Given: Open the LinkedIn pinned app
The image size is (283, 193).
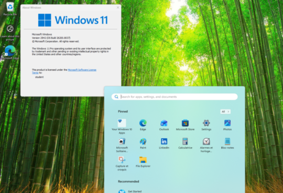Looking at the screenshot, I should coord(164,143).
